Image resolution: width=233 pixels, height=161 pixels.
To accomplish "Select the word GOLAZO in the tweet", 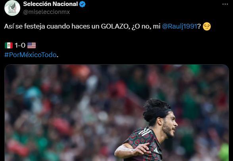I will [114, 27].
